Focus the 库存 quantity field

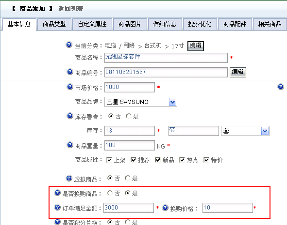point(130,131)
